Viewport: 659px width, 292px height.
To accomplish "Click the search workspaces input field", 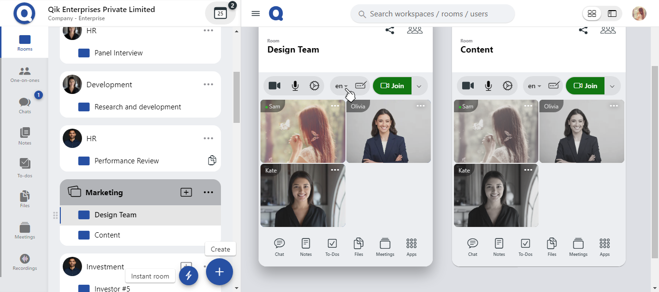I will (434, 14).
